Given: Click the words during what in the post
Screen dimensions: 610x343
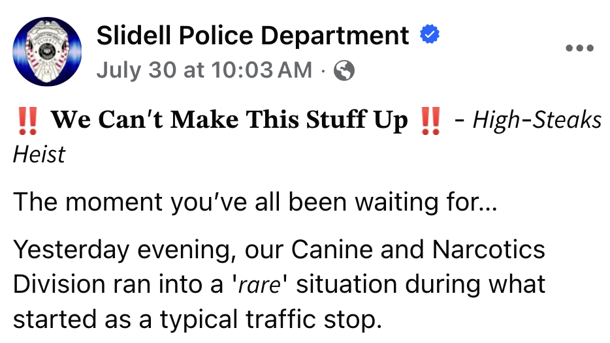Looking at the screenshot, I should click(x=475, y=284).
